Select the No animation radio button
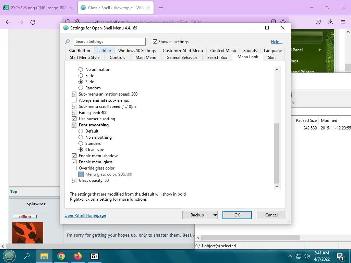This screenshot has width=351, height=263. [x=81, y=69]
